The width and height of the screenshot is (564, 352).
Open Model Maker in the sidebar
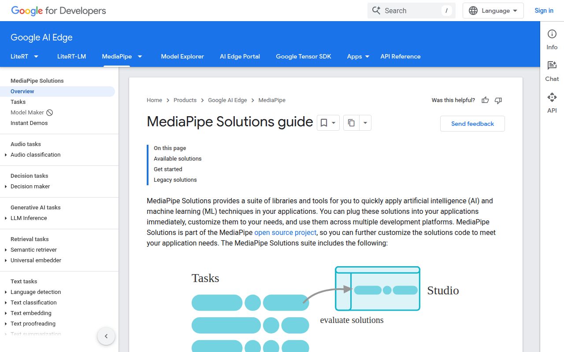[x=27, y=113]
